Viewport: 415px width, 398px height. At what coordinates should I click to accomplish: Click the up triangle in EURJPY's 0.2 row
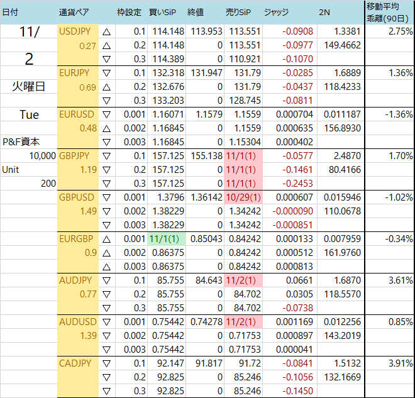coord(107,87)
